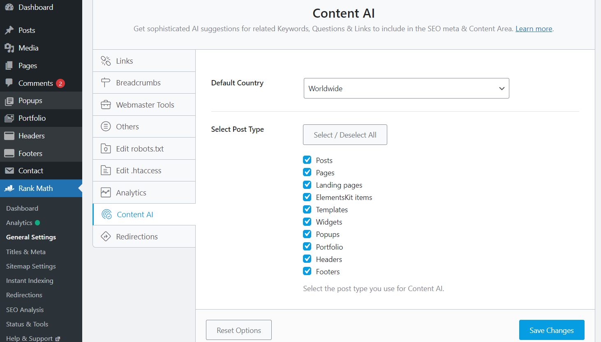Toggle the Portfolio post type checkbox

tap(307, 246)
